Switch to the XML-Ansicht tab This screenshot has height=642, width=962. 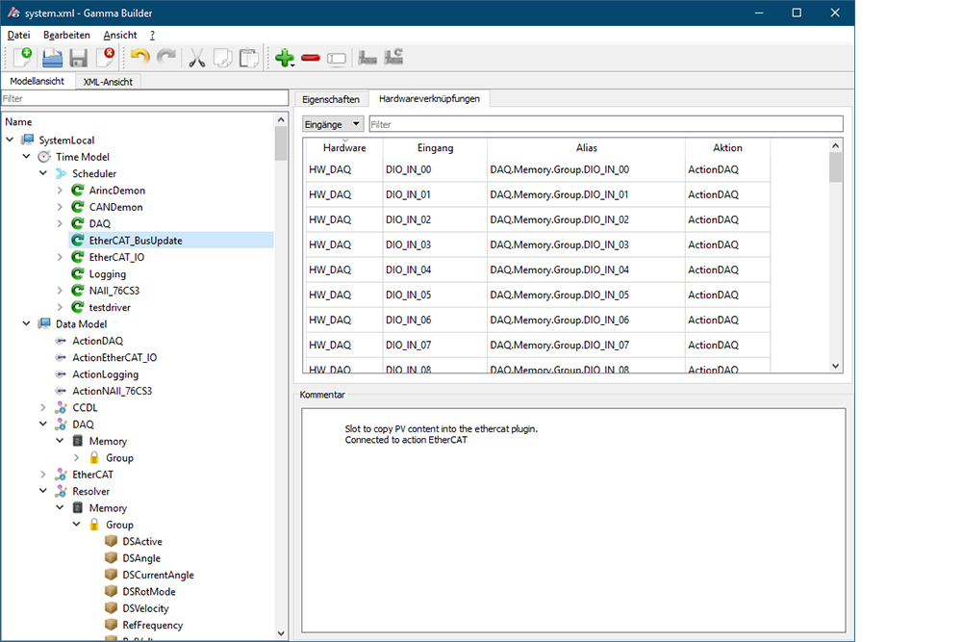tap(108, 82)
